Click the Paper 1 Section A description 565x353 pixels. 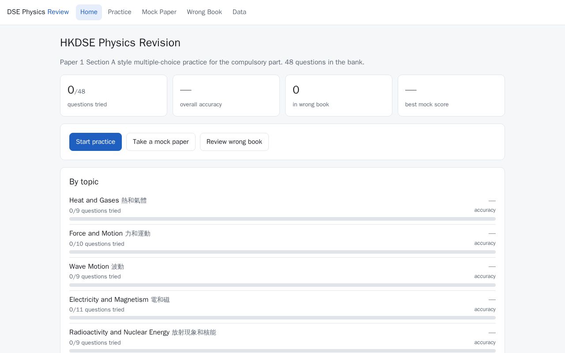(212, 62)
